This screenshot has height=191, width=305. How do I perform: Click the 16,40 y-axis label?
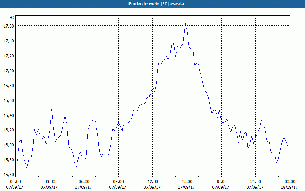(x=9, y=115)
